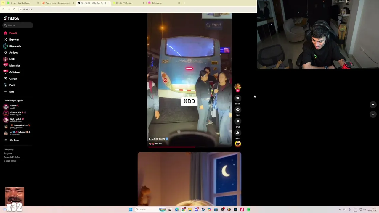379x213 pixels.
Task: Open the N A T A L Y followed account
Action: (x=18, y=120)
